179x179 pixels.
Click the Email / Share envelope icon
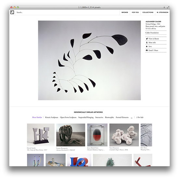pyautogui.click(x=147, y=50)
